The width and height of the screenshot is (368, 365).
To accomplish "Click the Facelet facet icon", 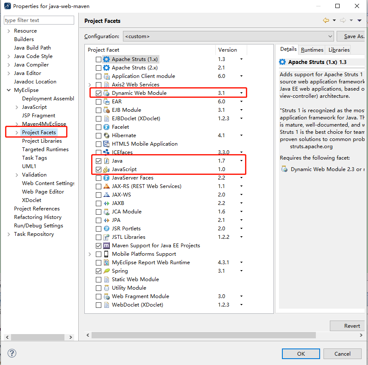I will [x=106, y=127].
